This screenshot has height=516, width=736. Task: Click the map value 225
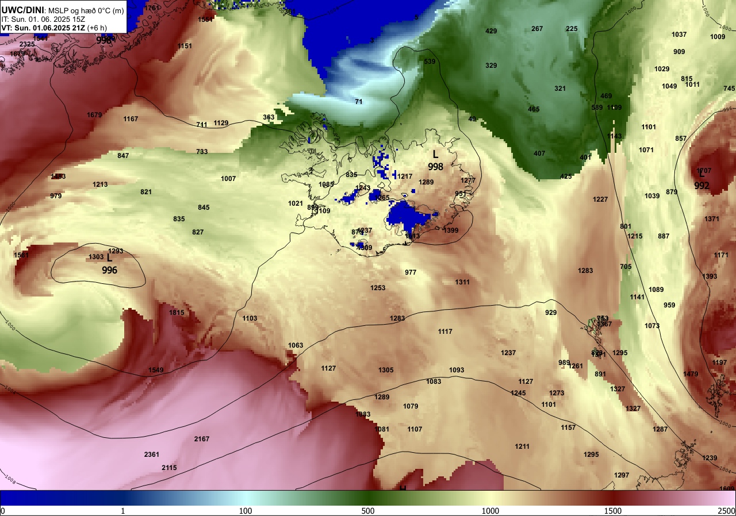coord(572,29)
